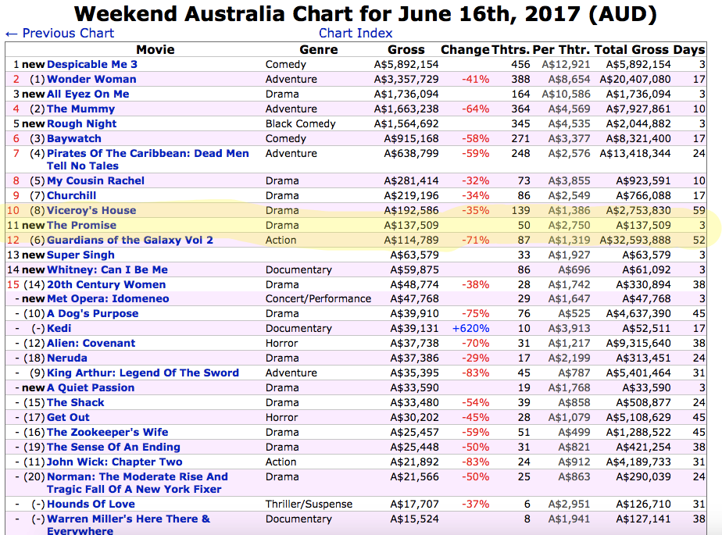
Task: Open the Despicable Me 3 movie link
Action: pyautogui.click(x=92, y=65)
